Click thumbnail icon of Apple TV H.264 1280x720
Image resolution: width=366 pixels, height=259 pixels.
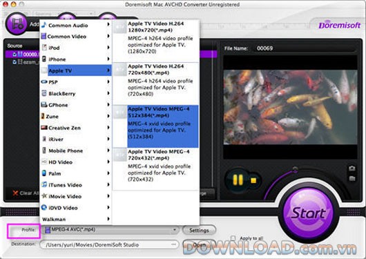[120, 27]
